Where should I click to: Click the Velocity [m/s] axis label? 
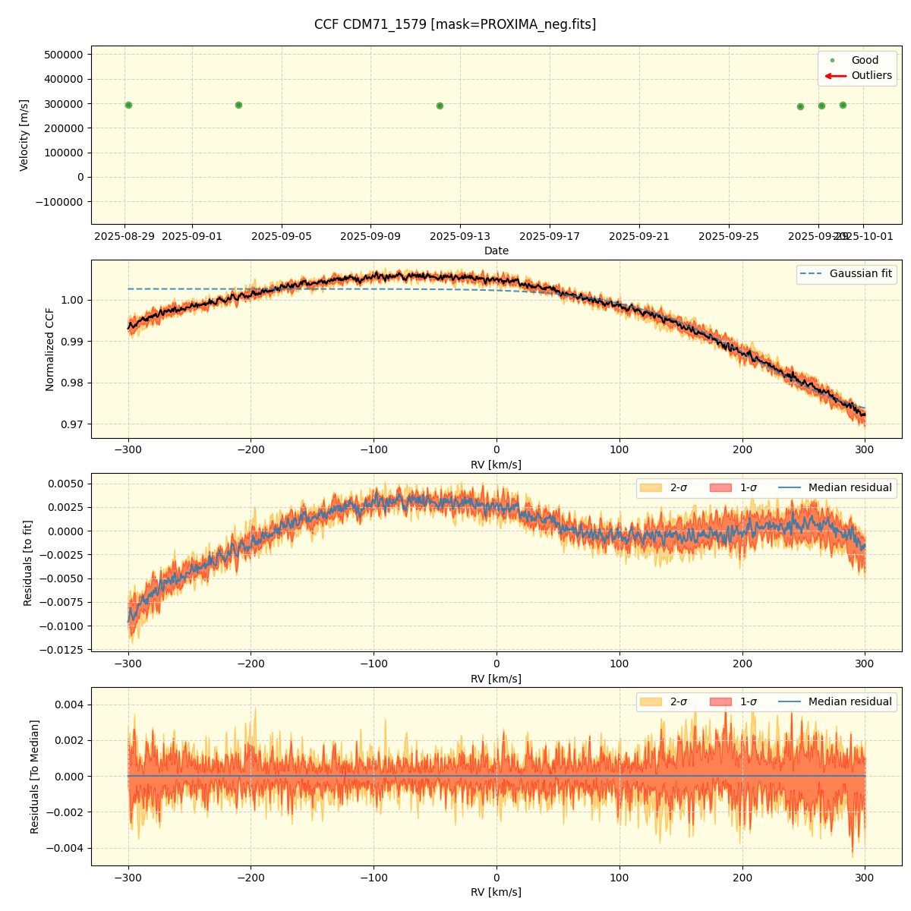click(24, 135)
